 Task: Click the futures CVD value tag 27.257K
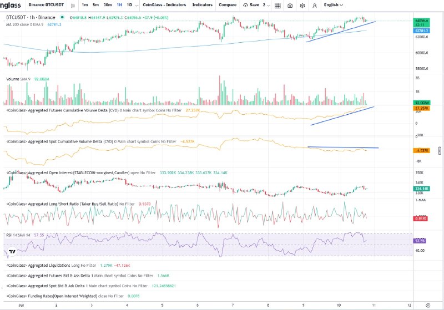(x=422, y=109)
